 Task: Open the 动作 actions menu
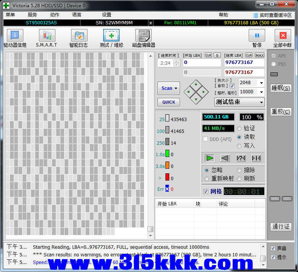coord(55,15)
